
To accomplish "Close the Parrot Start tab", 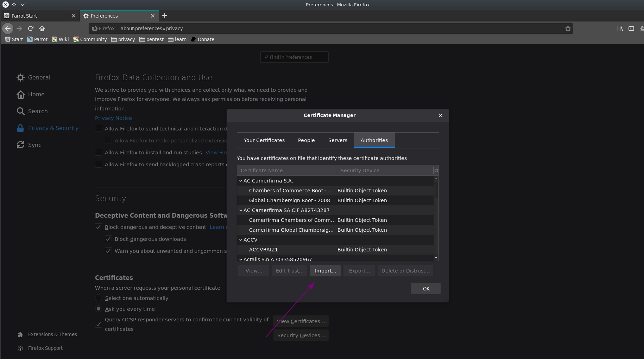I will [73, 16].
